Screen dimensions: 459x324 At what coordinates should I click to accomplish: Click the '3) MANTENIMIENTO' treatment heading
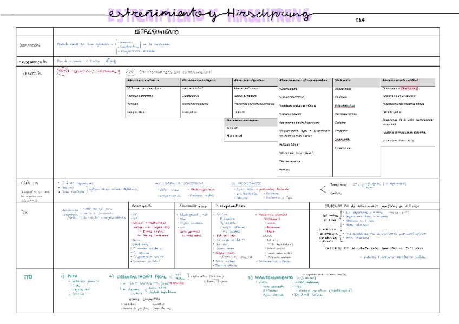[270, 277]
